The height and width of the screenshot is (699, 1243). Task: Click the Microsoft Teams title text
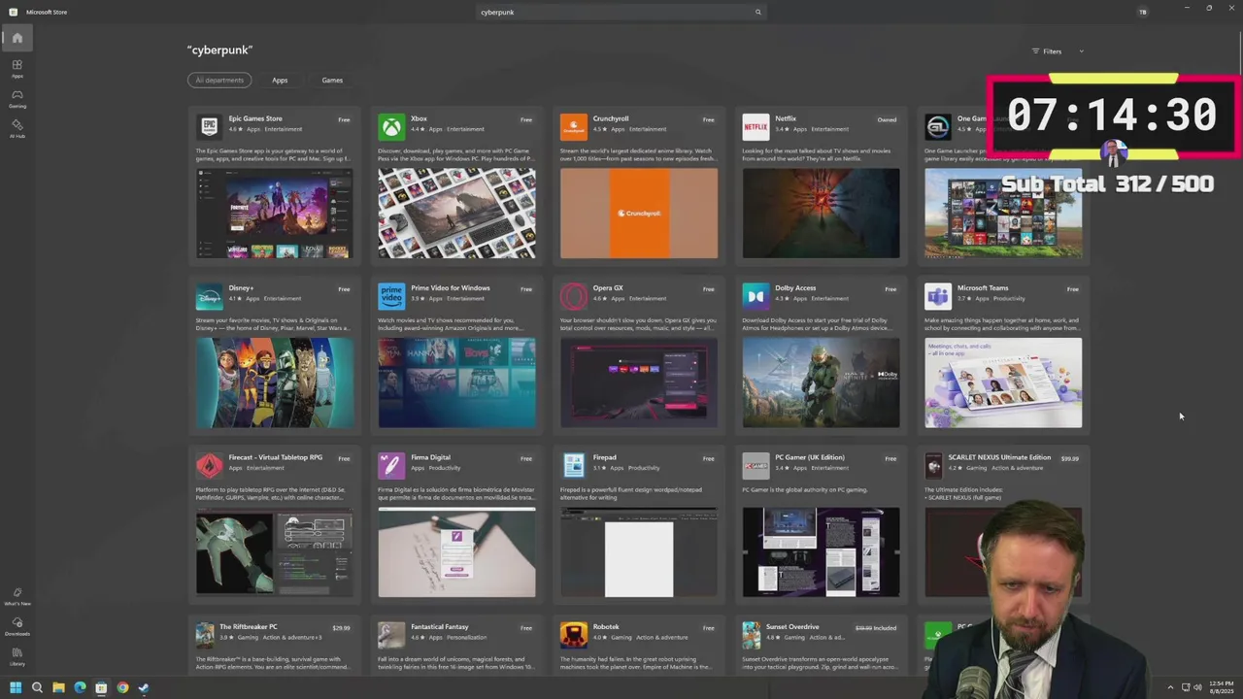[982, 287]
